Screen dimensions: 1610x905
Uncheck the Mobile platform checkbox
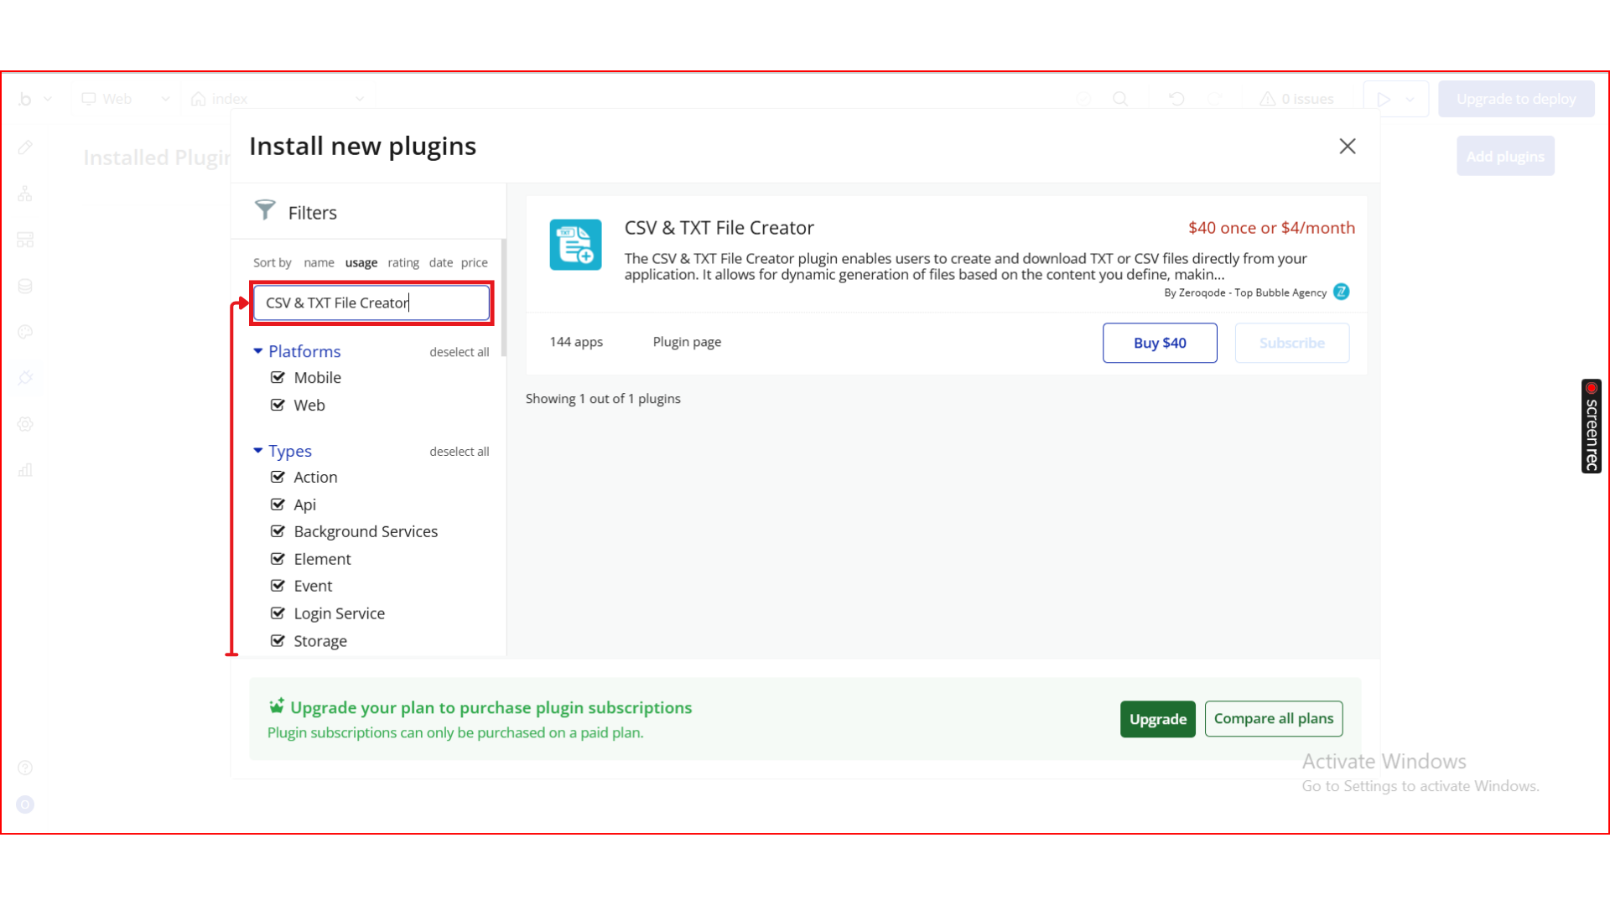[278, 378]
